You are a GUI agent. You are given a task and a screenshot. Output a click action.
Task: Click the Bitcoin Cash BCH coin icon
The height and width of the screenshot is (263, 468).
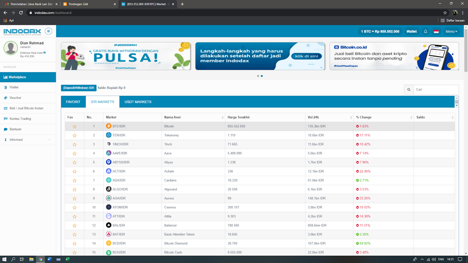[109, 252]
